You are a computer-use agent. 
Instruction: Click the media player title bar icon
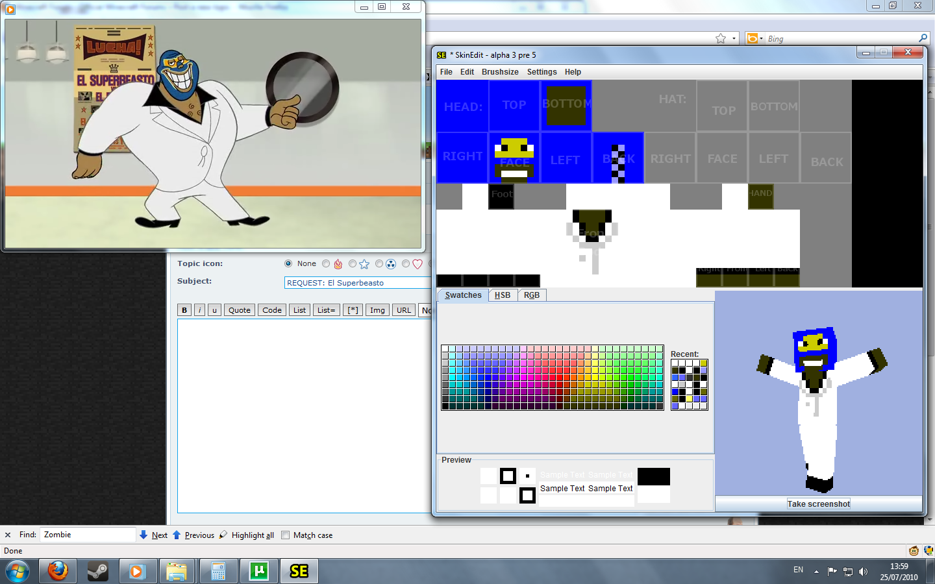(x=10, y=9)
